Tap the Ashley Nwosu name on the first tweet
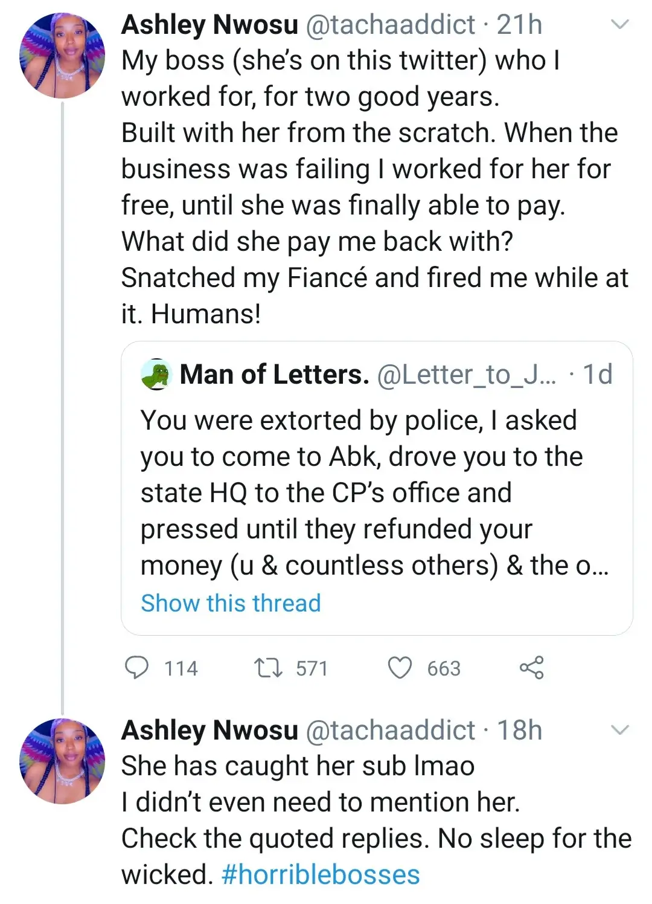The image size is (652, 904). pos(209,25)
